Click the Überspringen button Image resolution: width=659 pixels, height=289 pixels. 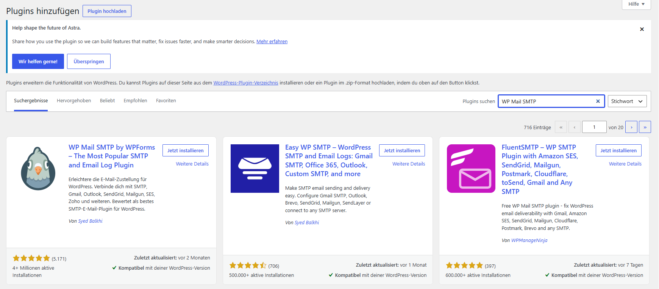[89, 61]
